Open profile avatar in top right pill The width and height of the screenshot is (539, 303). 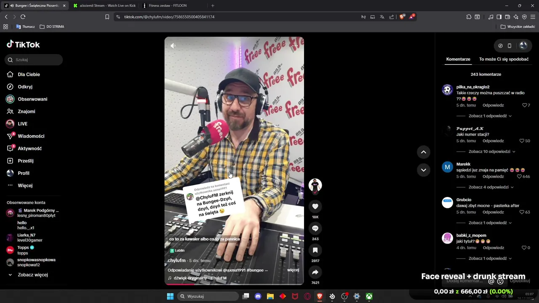coord(523,45)
